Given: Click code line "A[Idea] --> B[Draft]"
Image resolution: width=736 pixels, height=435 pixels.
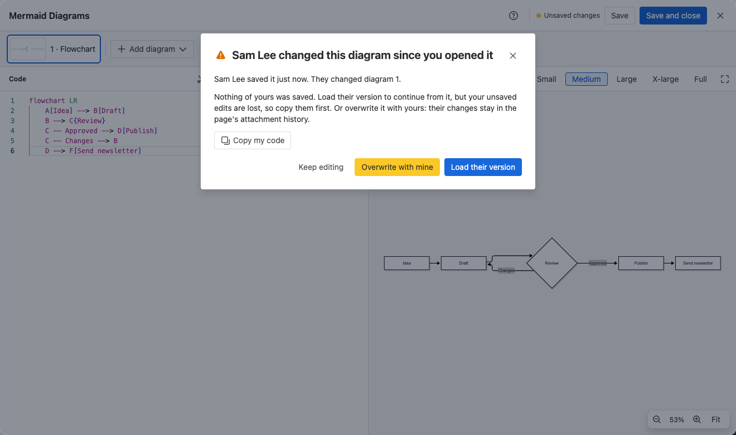Looking at the screenshot, I should click(x=85, y=111).
